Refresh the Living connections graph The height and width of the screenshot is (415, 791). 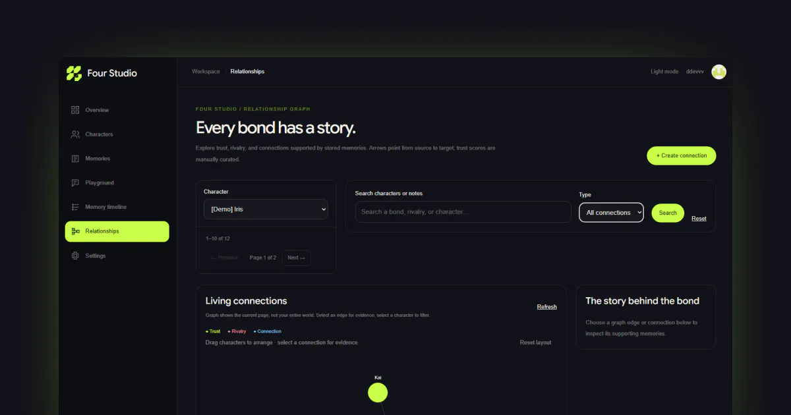click(546, 307)
